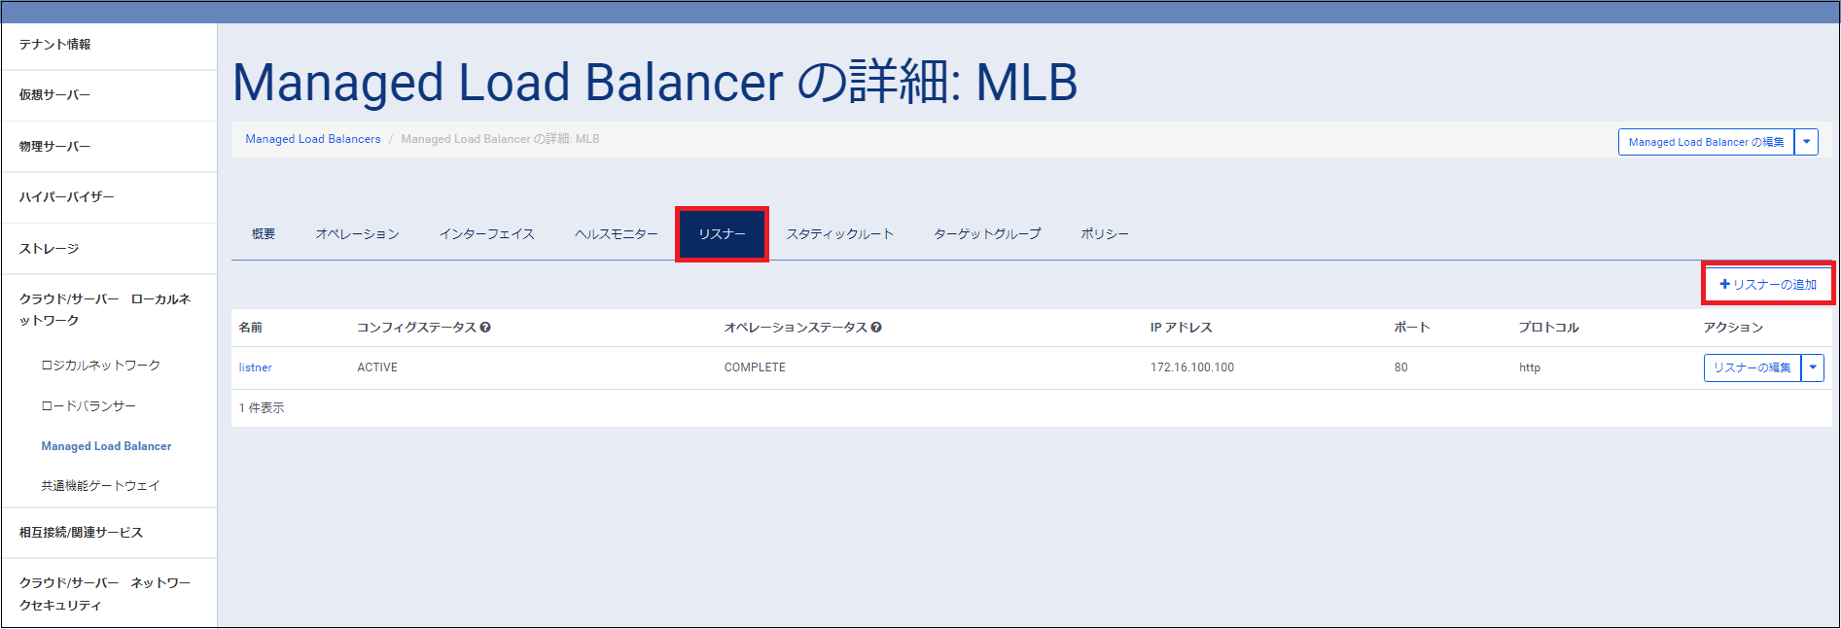Click the ポート column header
The width and height of the screenshot is (1841, 629).
[1412, 328]
